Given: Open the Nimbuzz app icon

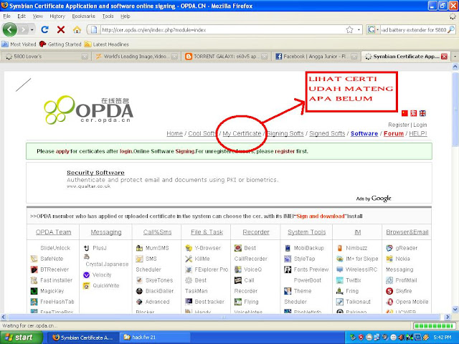Looking at the screenshot, I should pos(339,248).
